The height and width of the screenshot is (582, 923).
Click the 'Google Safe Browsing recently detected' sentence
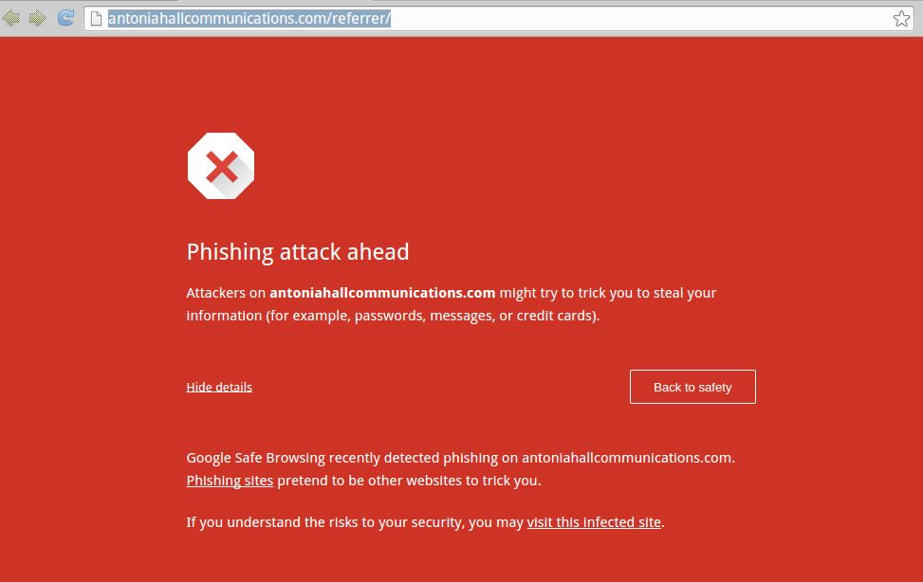(x=460, y=458)
